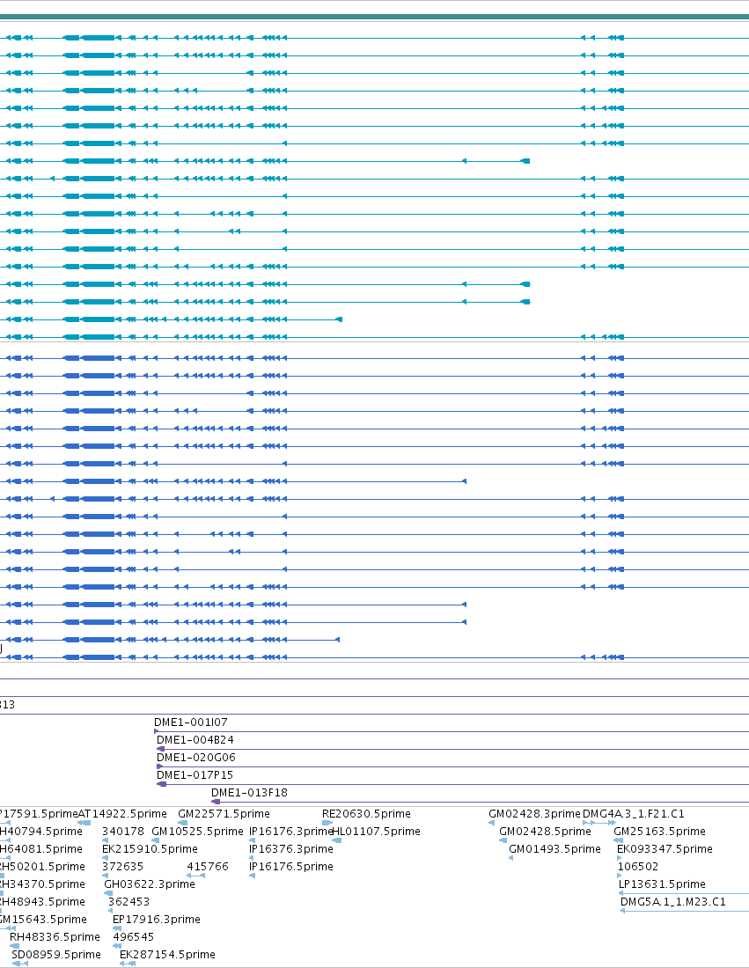Viewport: 749px width, 968px height.
Task: Click the 496545 feature label
Action: (134, 937)
